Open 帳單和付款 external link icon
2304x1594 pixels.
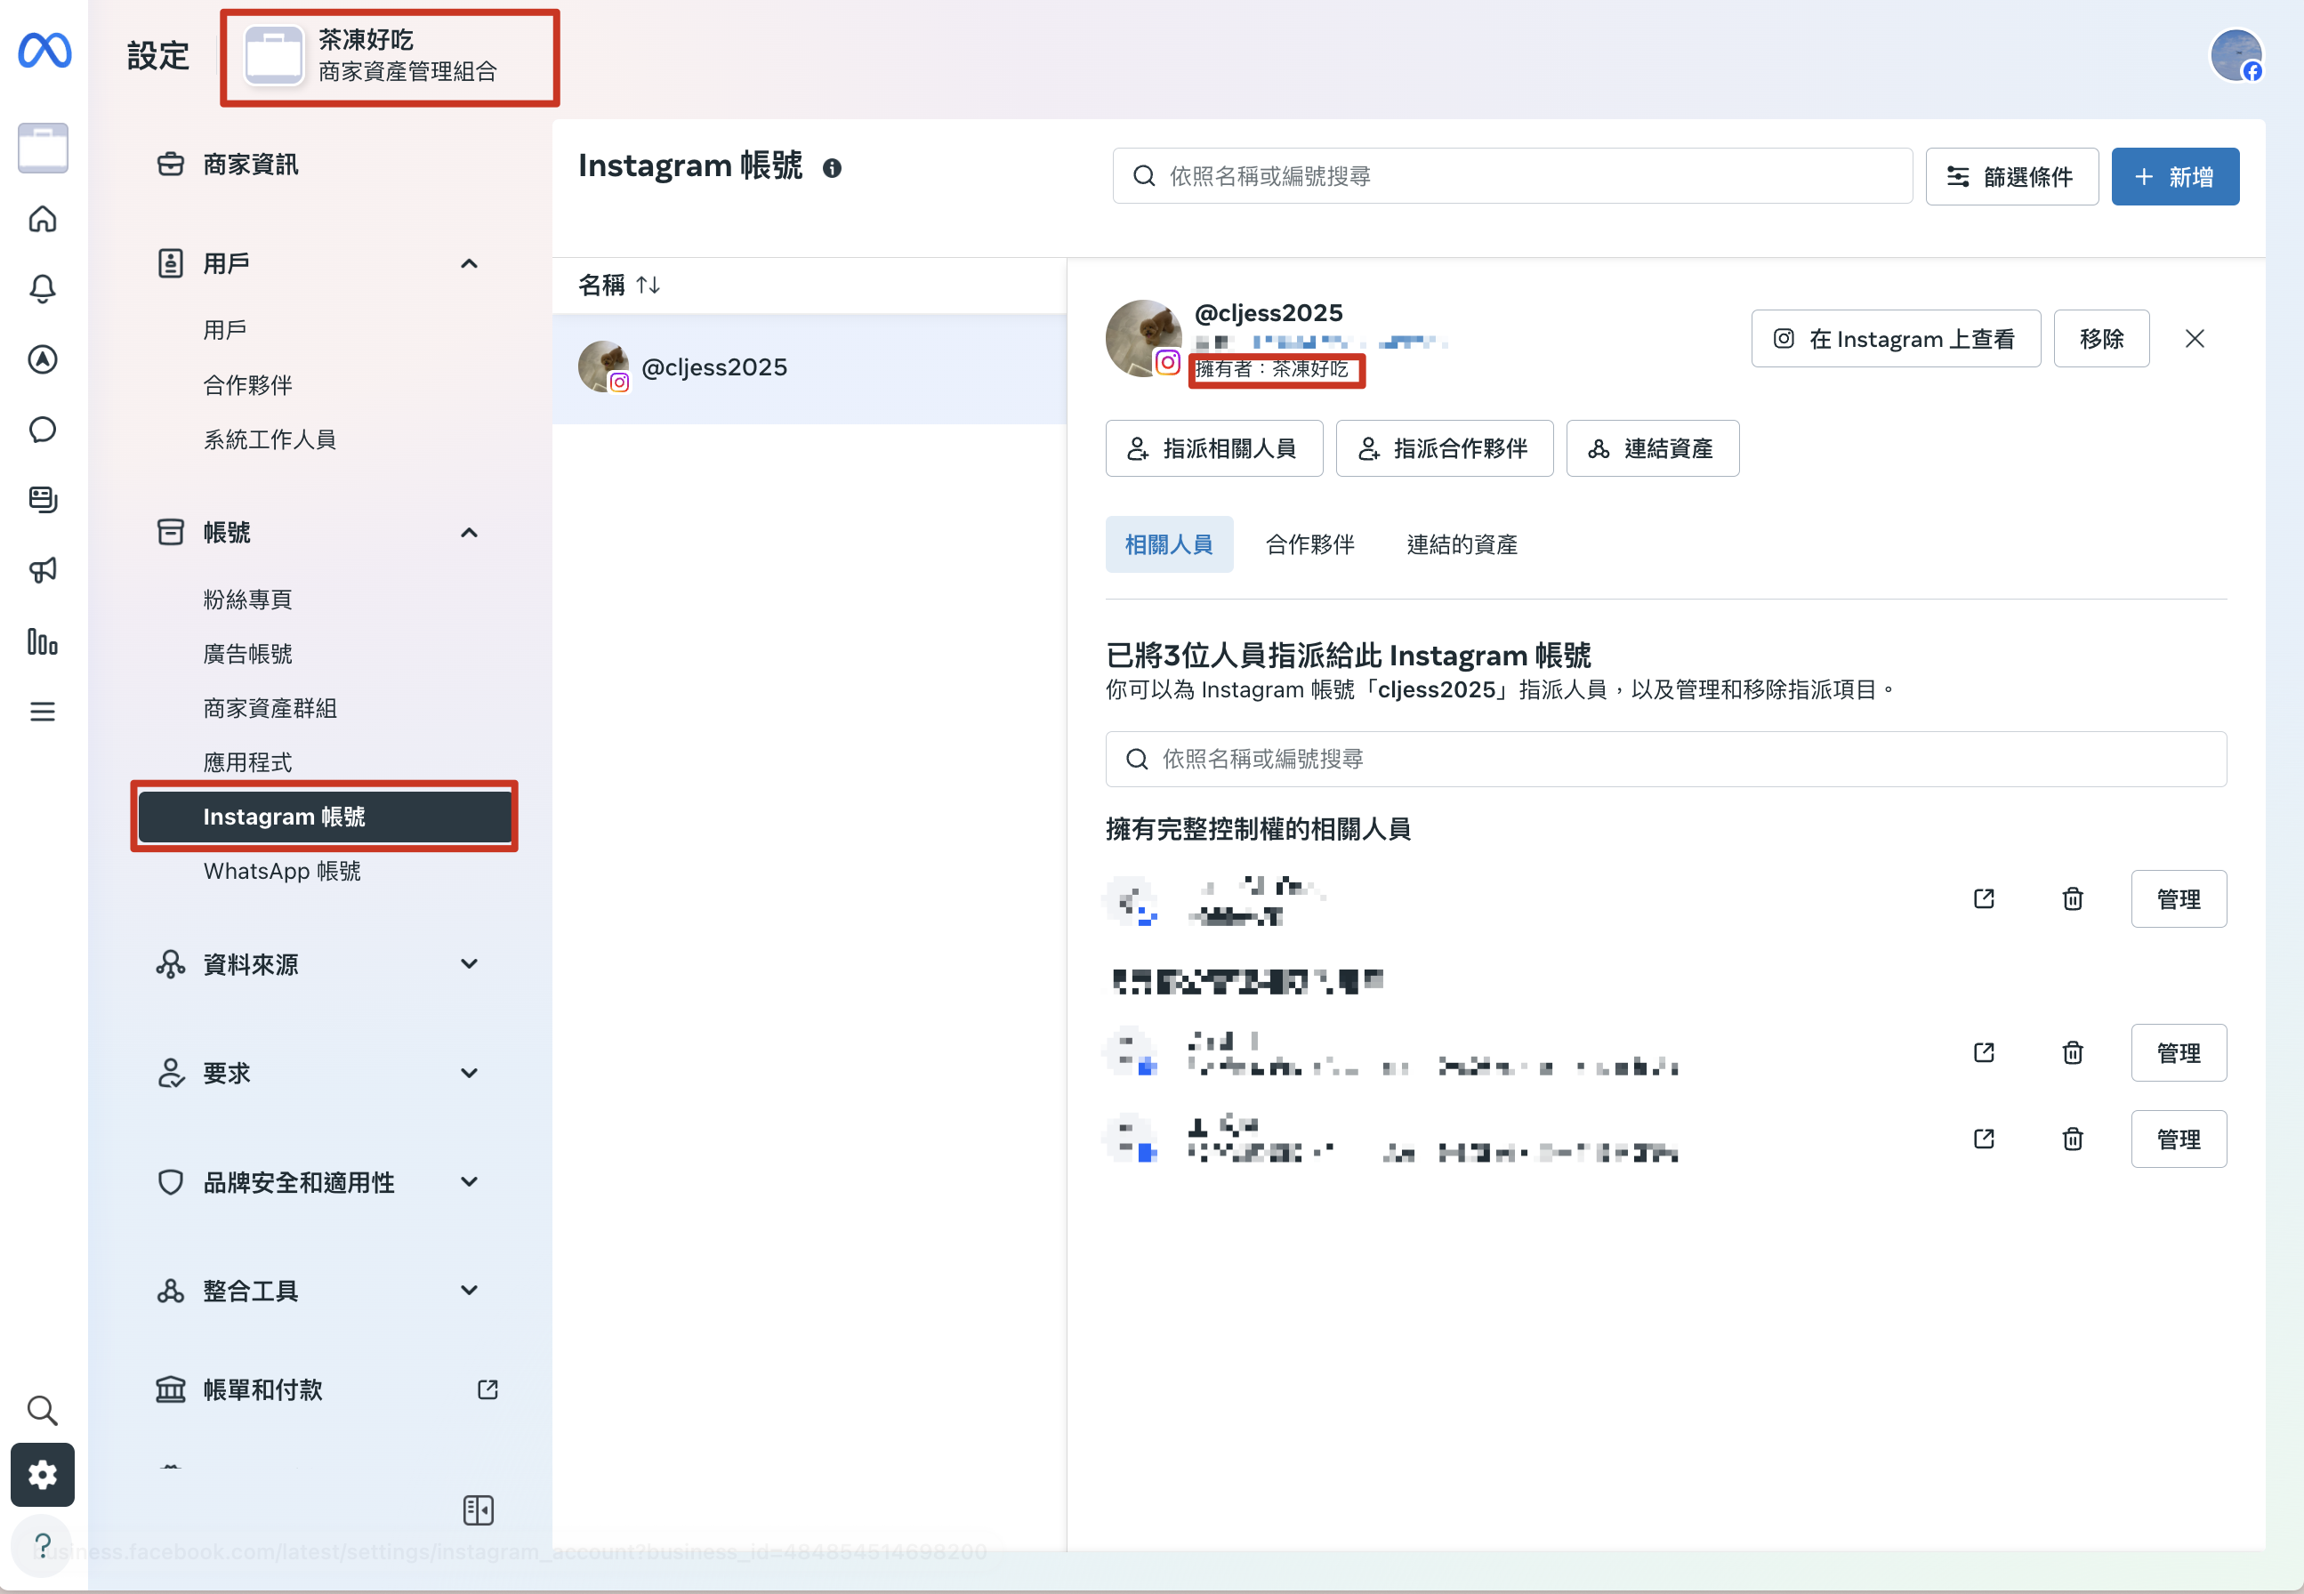pos(487,1389)
